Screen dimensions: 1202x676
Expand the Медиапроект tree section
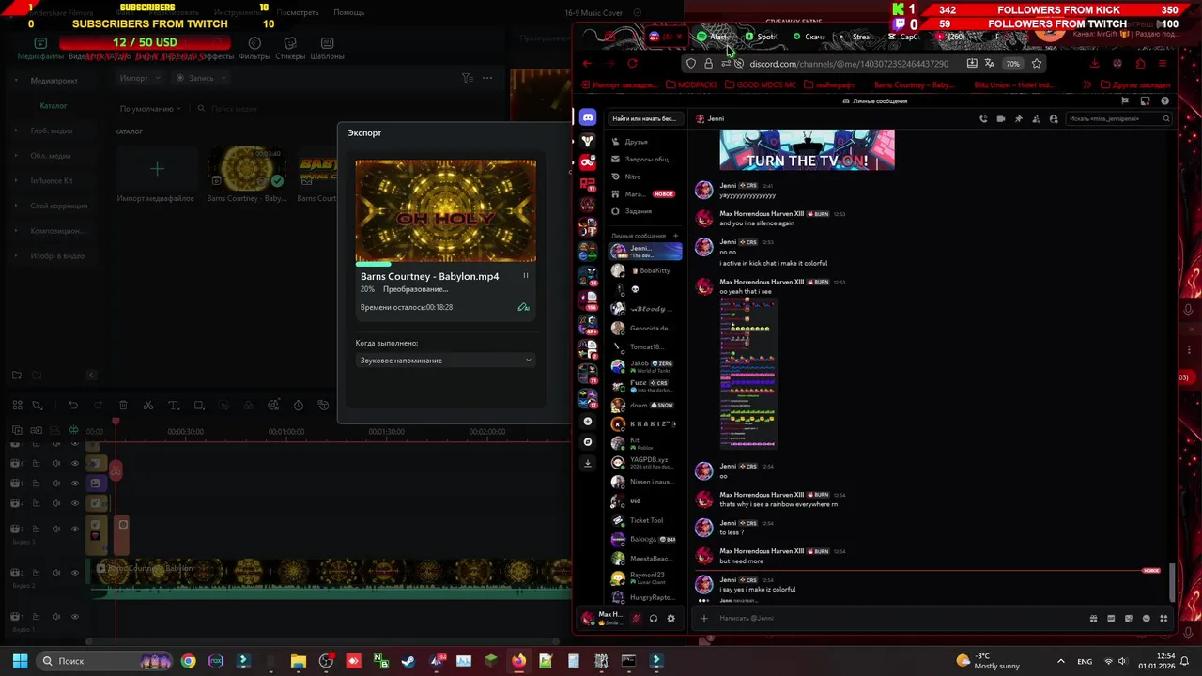[x=16, y=81]
